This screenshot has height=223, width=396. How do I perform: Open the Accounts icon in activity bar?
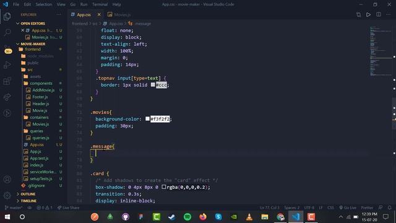[7, 179]
